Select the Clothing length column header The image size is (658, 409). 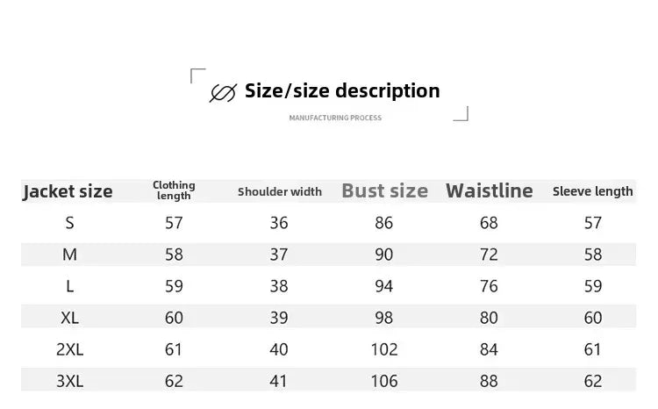(x=174, y=190)
